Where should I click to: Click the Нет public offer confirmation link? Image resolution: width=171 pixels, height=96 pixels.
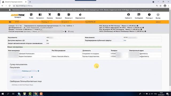(x=125, y=41)
